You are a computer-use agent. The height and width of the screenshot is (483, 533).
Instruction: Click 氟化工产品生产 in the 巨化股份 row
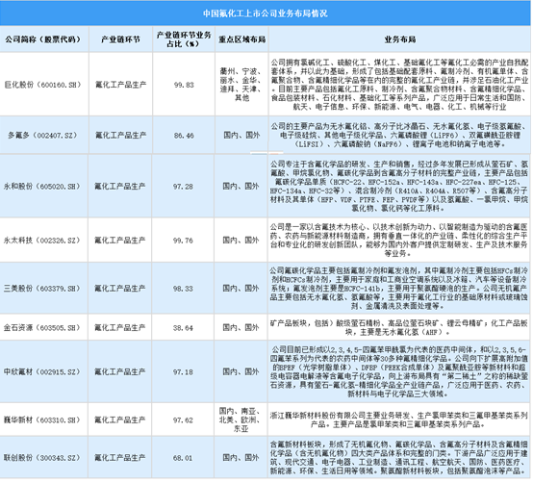pos(120,85)
